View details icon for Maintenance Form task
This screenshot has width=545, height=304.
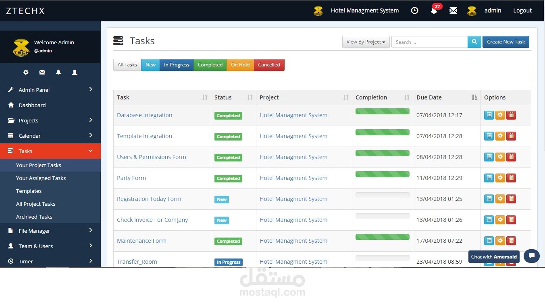click(x=489, y=240)
